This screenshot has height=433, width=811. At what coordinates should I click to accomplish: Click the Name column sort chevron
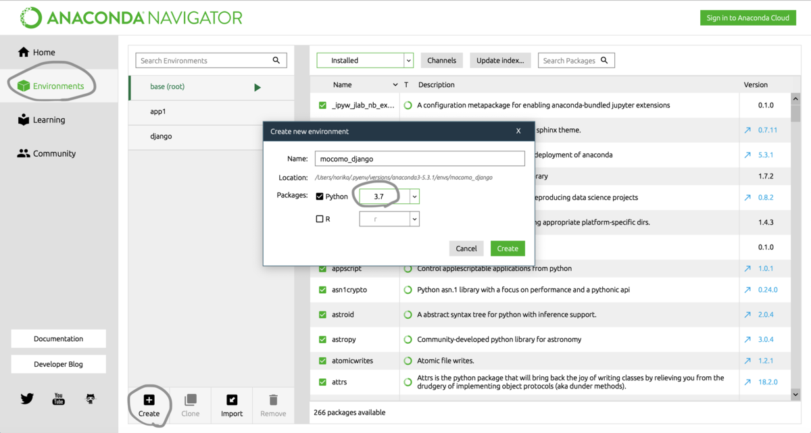pos(395,85)
